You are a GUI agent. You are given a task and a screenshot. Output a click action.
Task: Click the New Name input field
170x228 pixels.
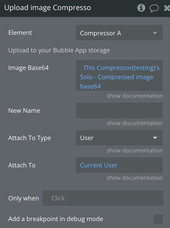coord(119,110)
